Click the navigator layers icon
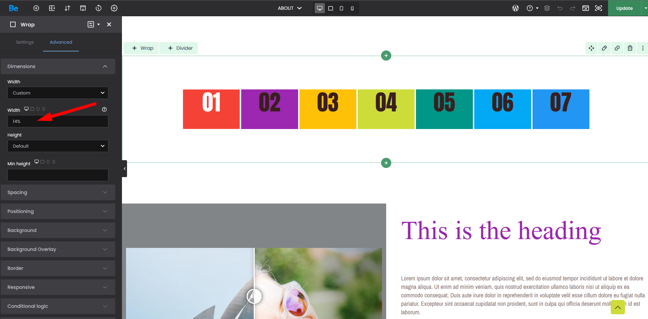Viewport: 648px width, 319px height. (x=547, y=8)
